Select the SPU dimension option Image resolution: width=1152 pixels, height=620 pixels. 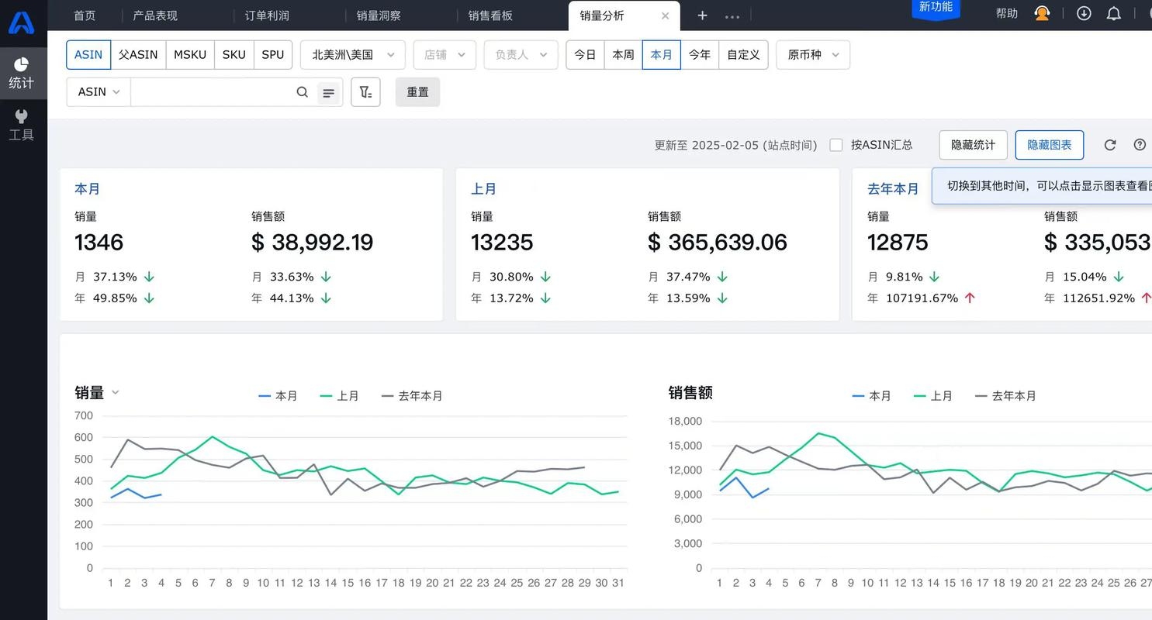[273, 55]
